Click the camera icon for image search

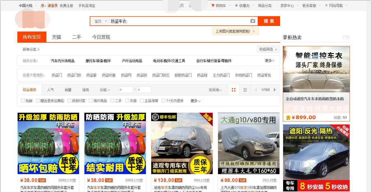pos(253,21)
